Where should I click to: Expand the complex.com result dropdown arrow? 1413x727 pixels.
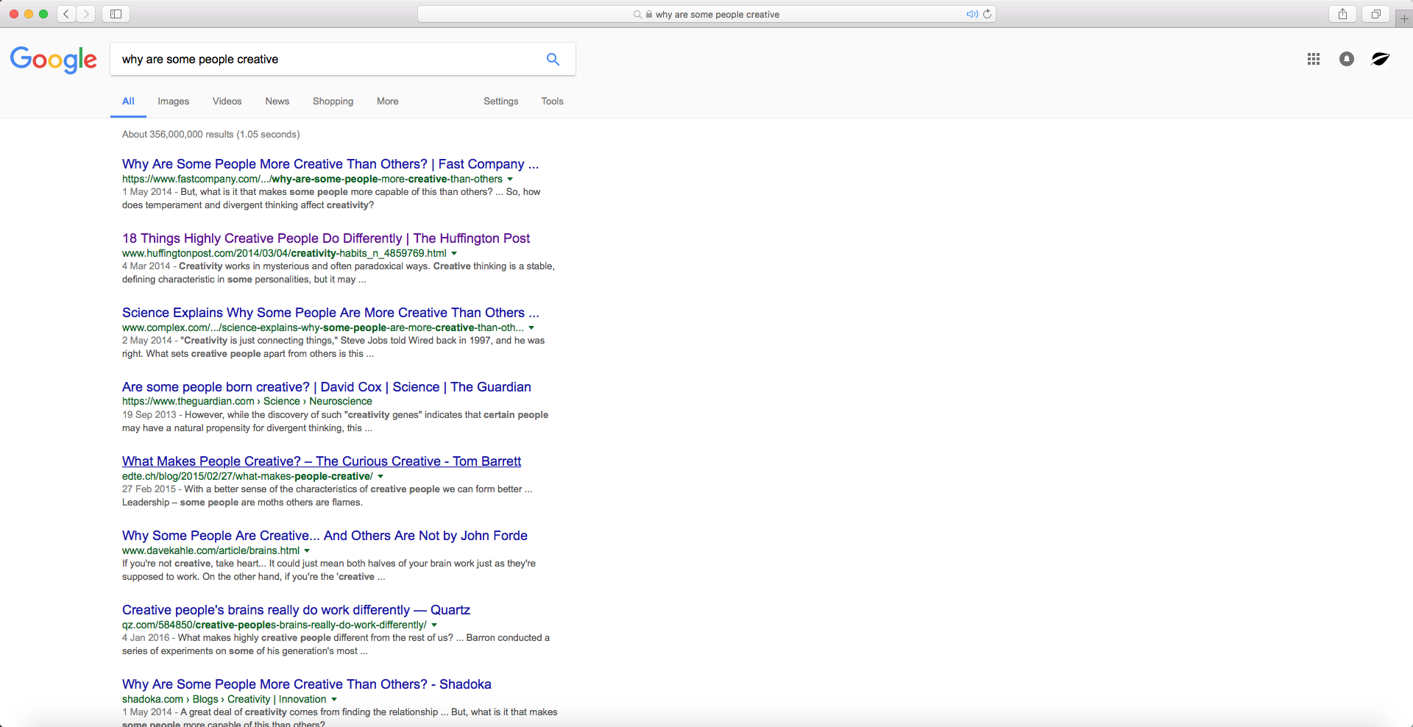pos(531,328)
